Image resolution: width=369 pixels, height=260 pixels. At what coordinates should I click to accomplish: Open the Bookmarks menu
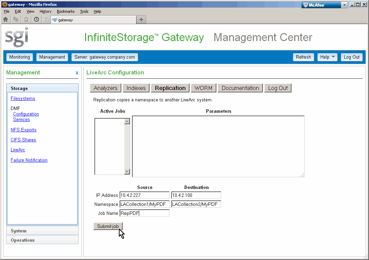point(66,11)
